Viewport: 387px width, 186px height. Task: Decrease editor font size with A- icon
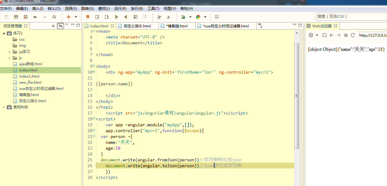click(169, 17)
